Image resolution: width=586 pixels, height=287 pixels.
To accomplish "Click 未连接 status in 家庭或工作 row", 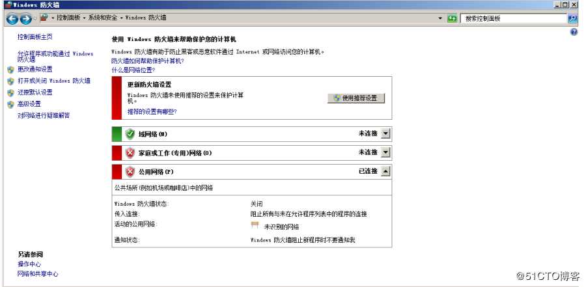I will (368, 152).
